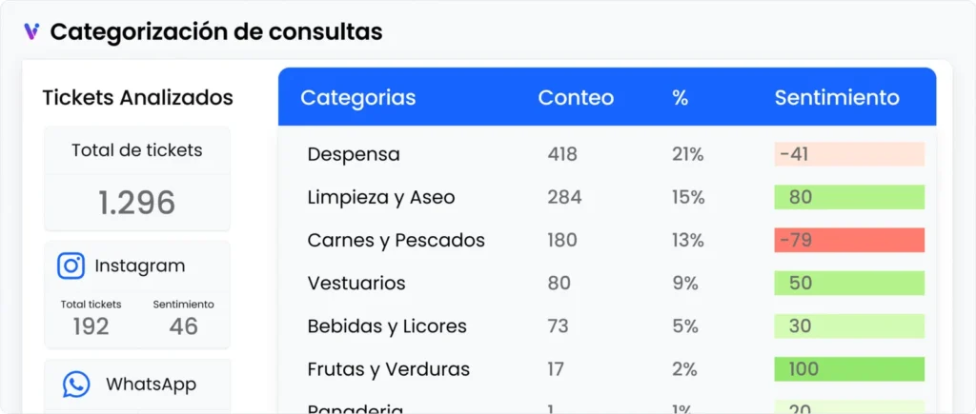The width and height of the screenshot is (976, 414).
Task: Open the Total de tickets card
Action: (136, 179)
